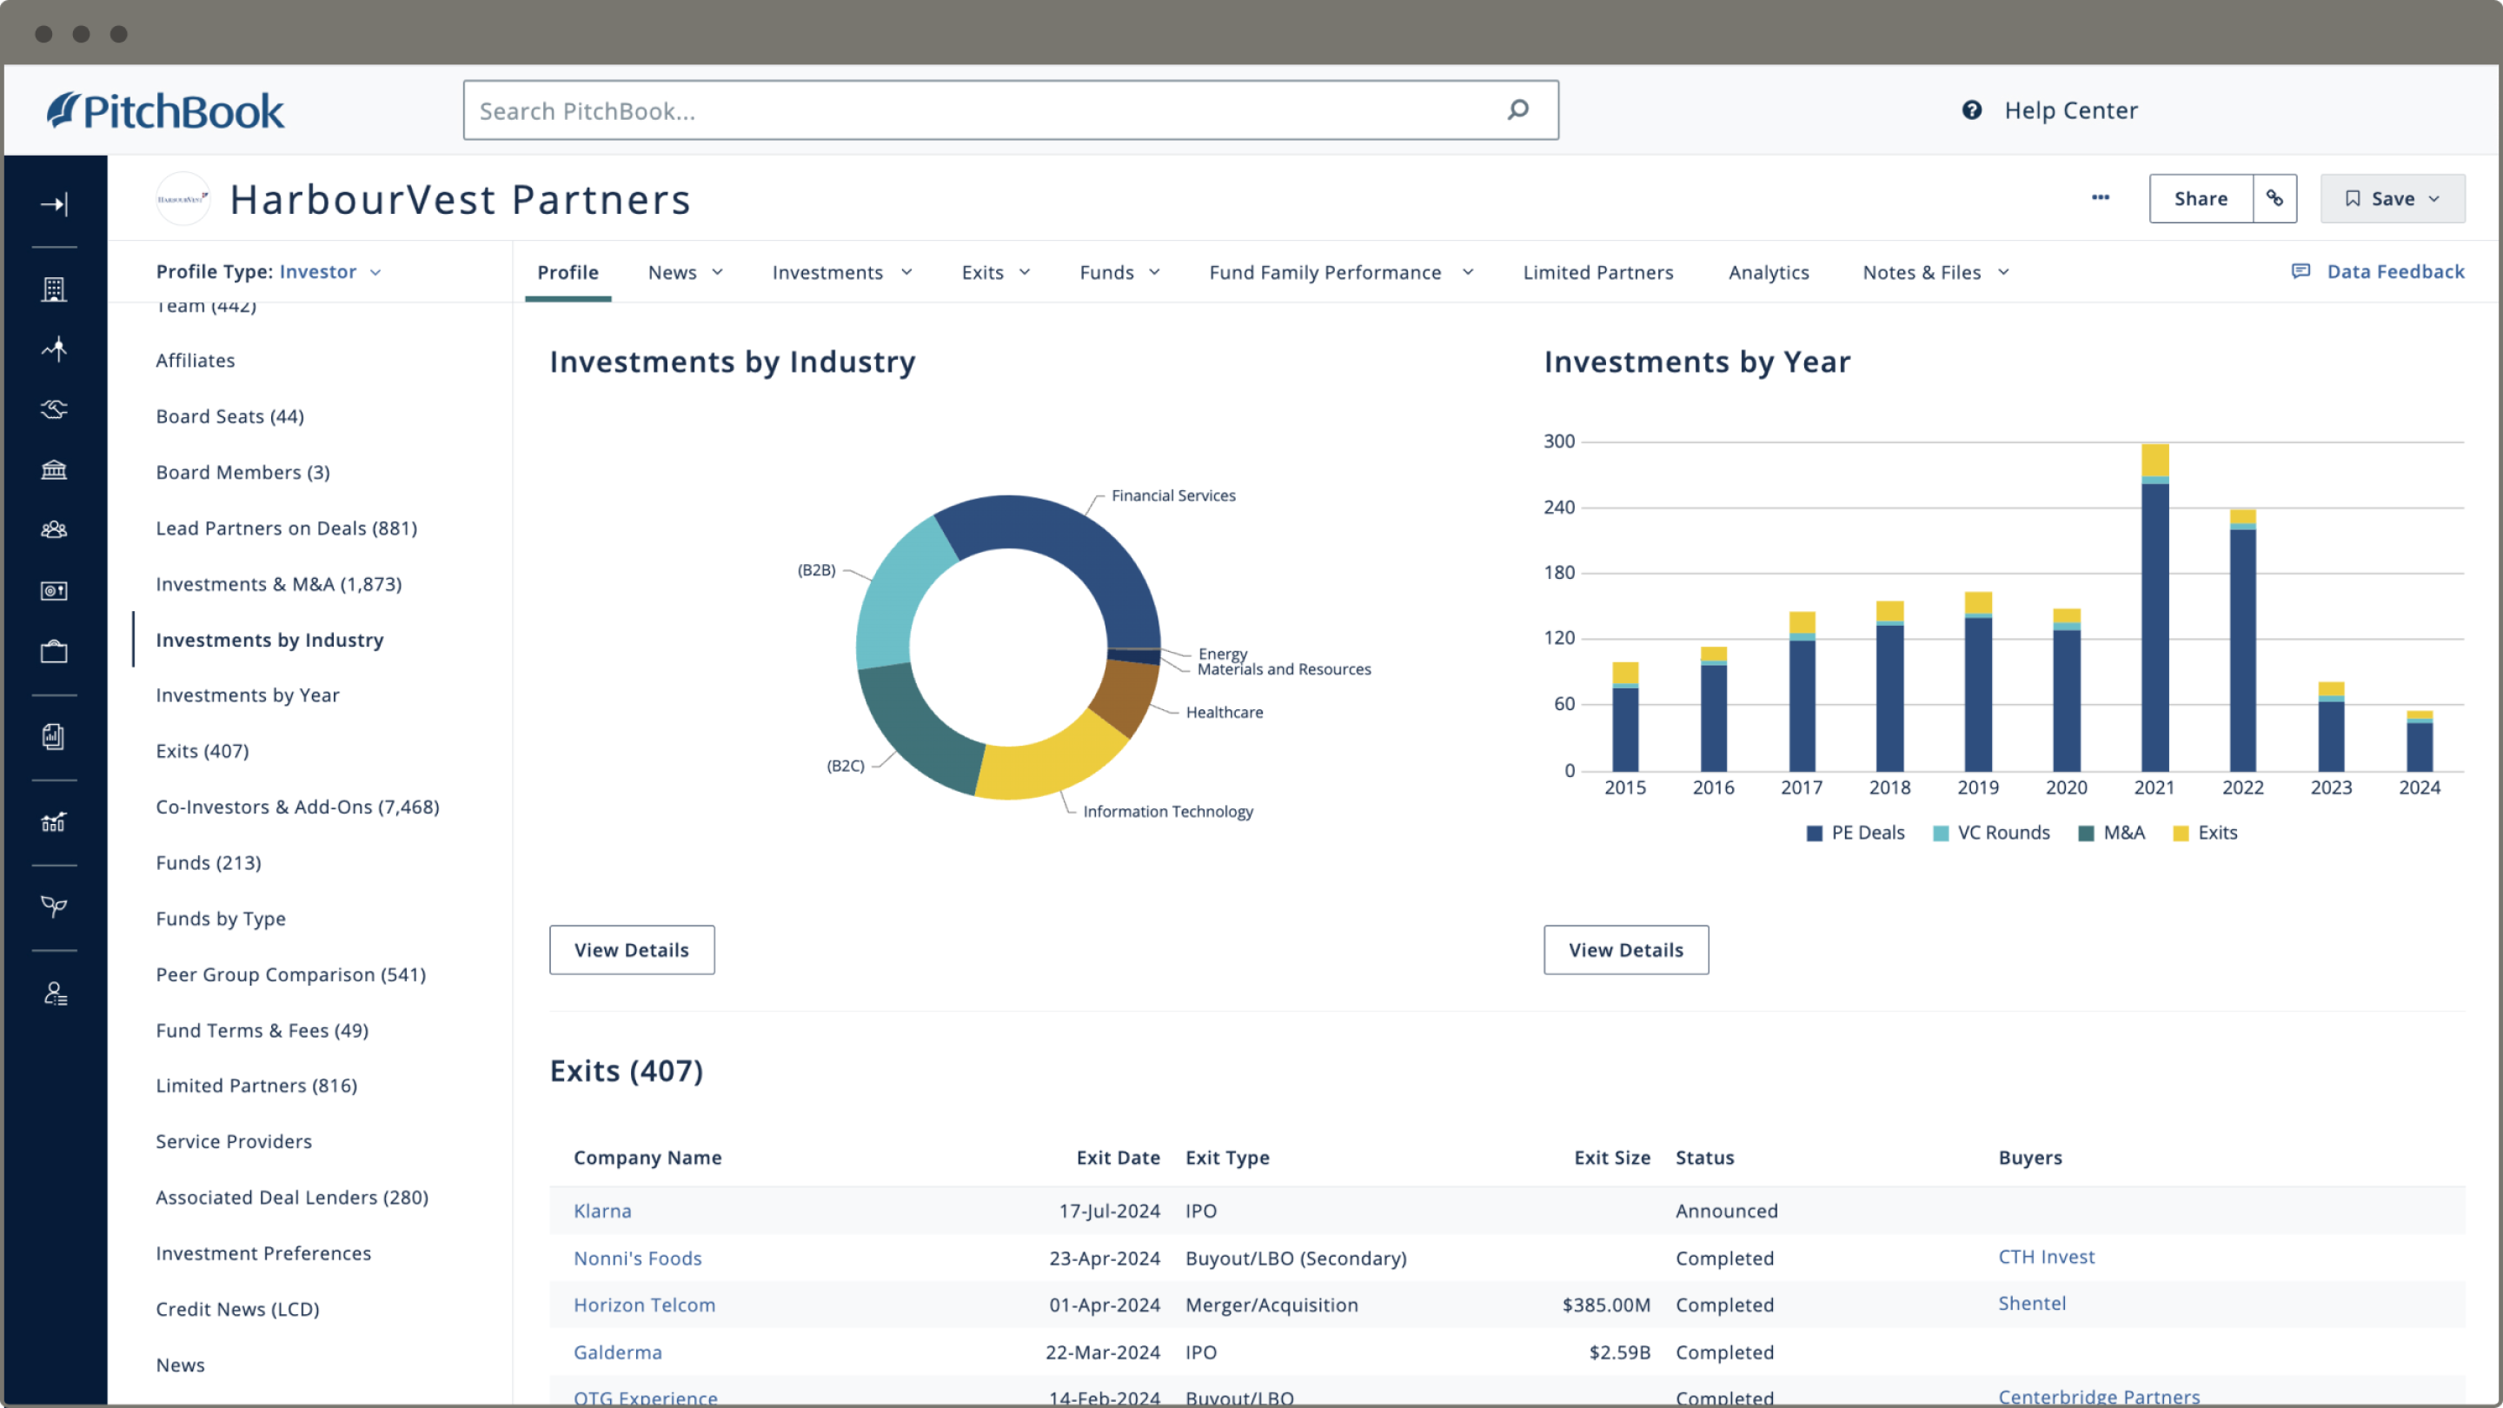
Task: Open the Horizon Telcom company link
Action: (643, 1305)
